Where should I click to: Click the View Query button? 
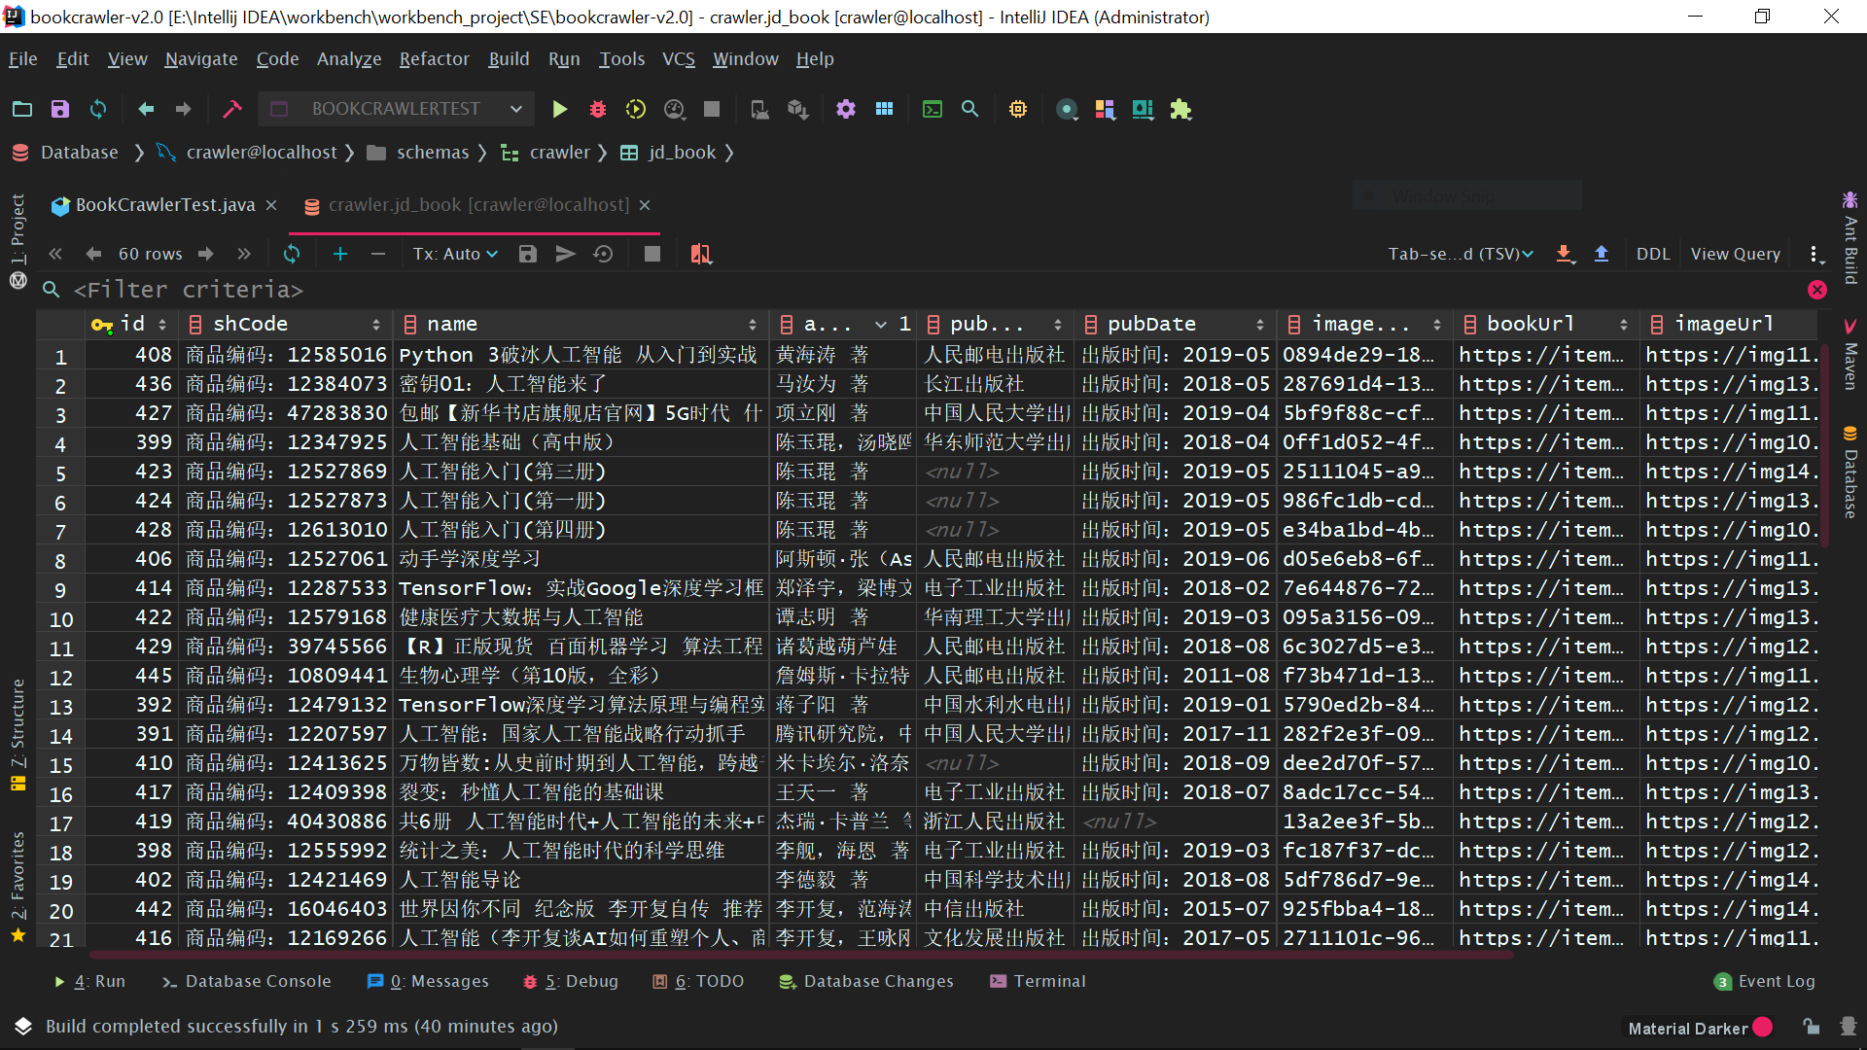1735,254
